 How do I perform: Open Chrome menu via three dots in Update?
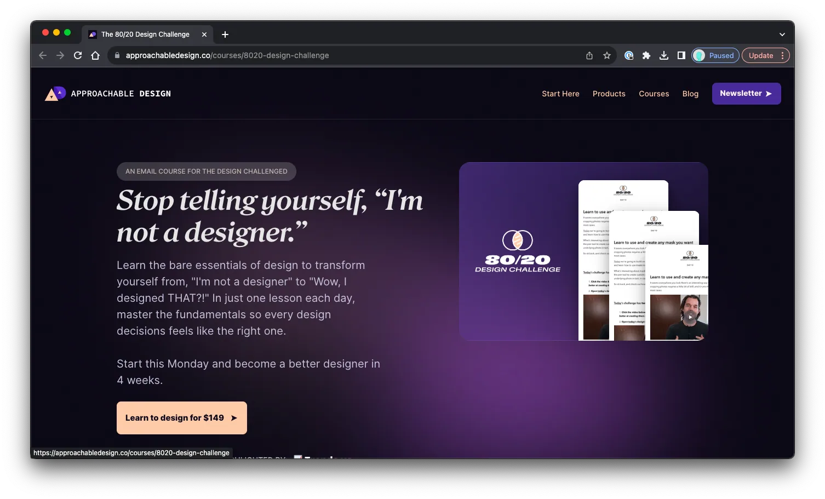pyautogui.click(x=782, y=55)
